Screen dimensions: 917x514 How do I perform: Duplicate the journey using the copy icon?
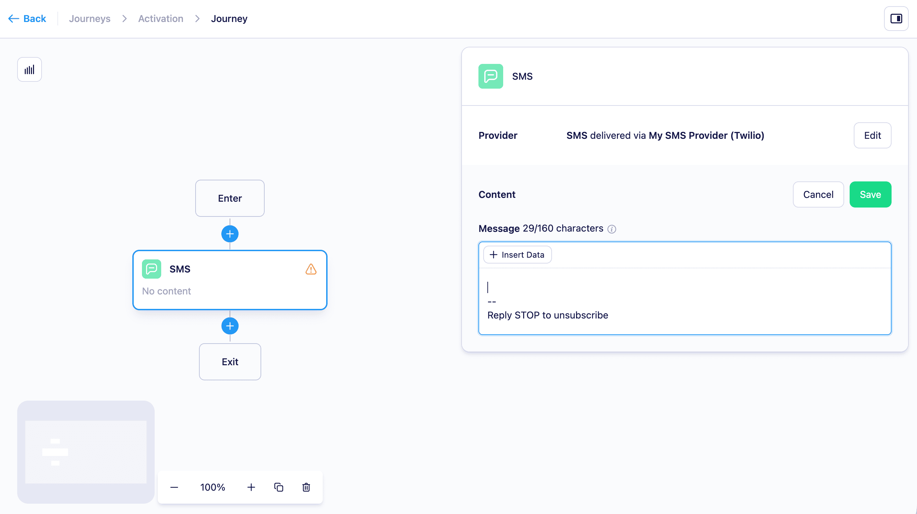[x=279, y=487]
